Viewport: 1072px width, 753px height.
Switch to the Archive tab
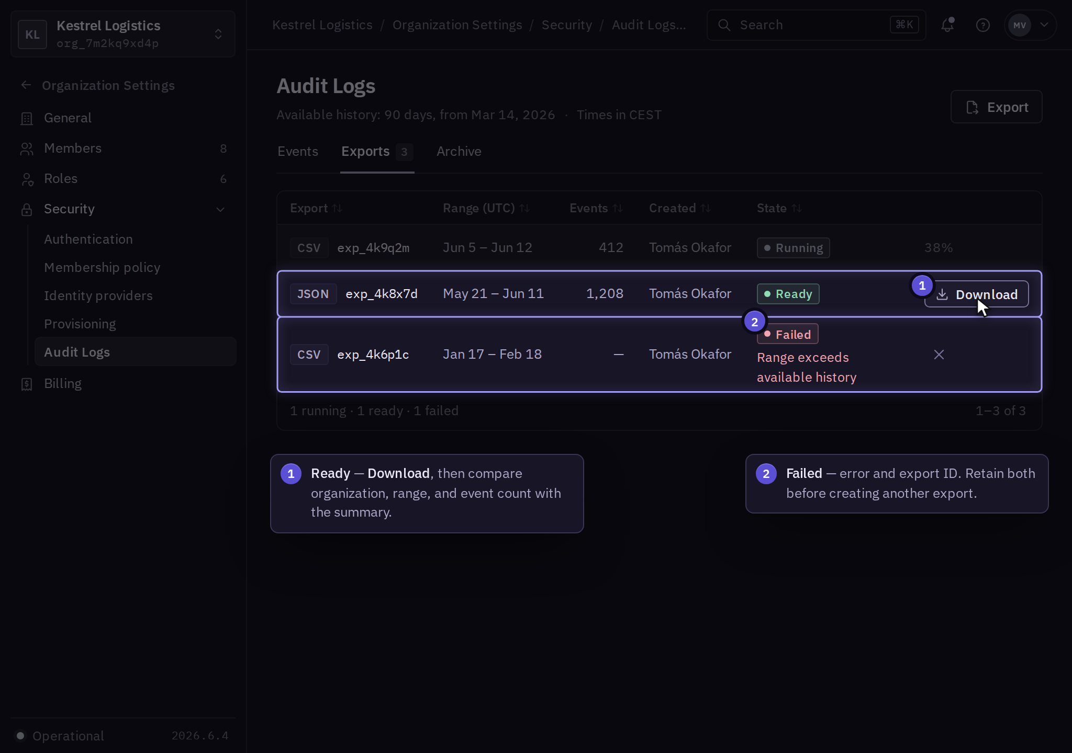pyautogui.click(x=459, y=152)
